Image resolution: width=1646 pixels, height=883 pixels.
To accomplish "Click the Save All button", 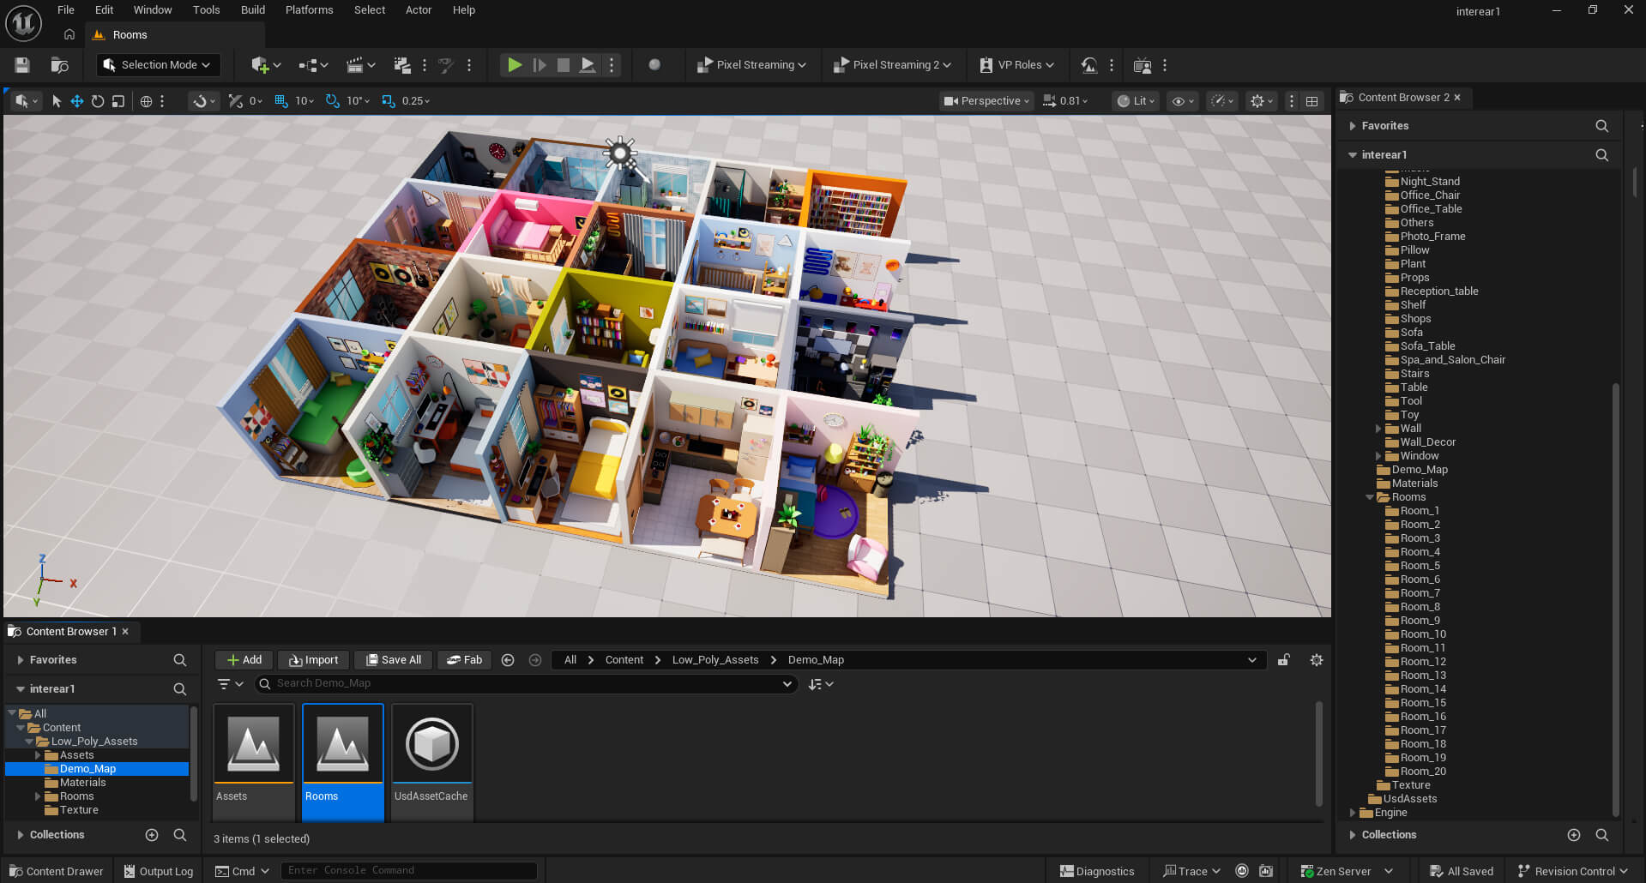I will 394,660.
